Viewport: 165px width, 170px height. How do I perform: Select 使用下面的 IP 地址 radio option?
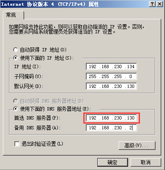[16, 58]
